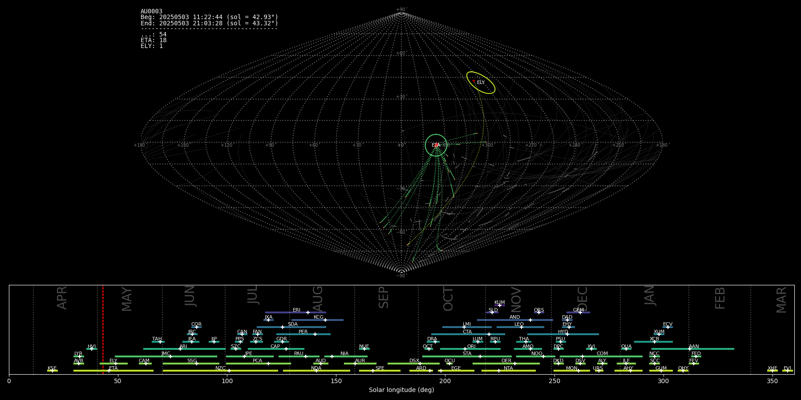Click the ARI shower label
Screen dimensions: 801x400
[x=183, y=347]
